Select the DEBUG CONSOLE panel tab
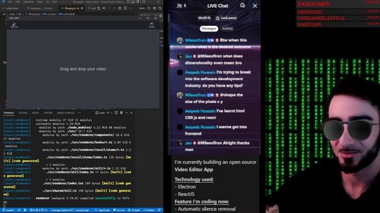This screenshot has height=213, width=380. click(66, 113)
